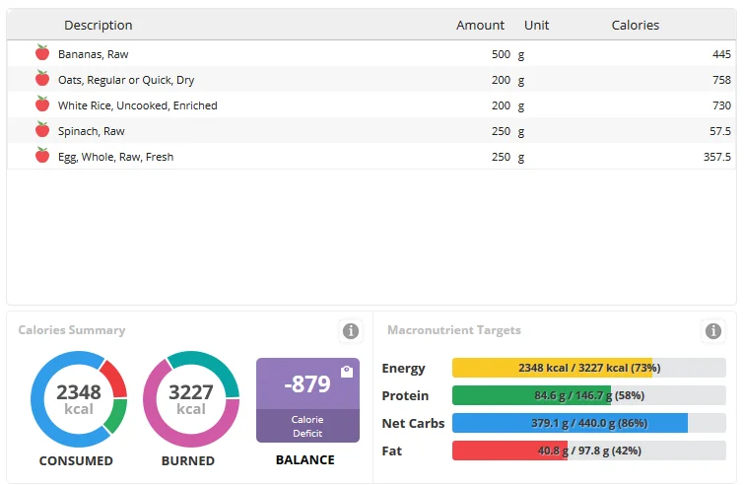Click the apple icon beside Egg, Whole
Viewport: 744px width, 485px height.
click(x=42, y=156)
